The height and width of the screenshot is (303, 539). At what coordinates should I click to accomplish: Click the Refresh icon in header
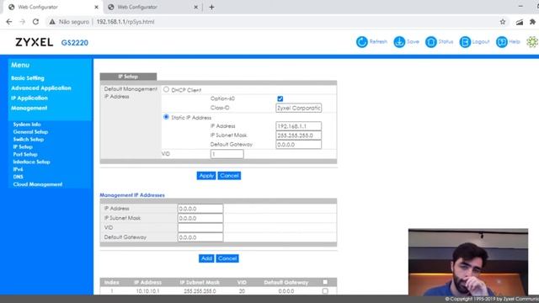[361, 42]
